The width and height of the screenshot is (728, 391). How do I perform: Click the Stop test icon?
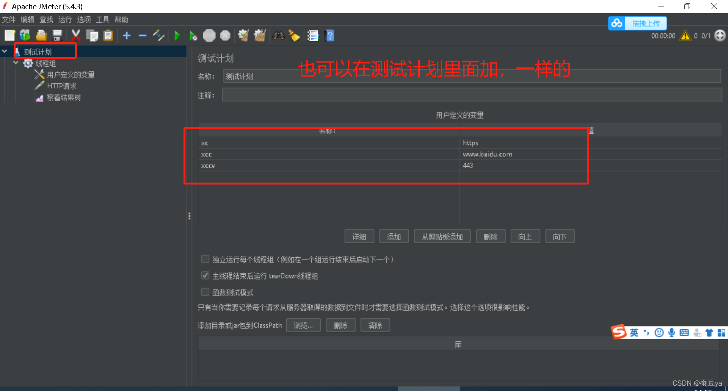(209, 36)
